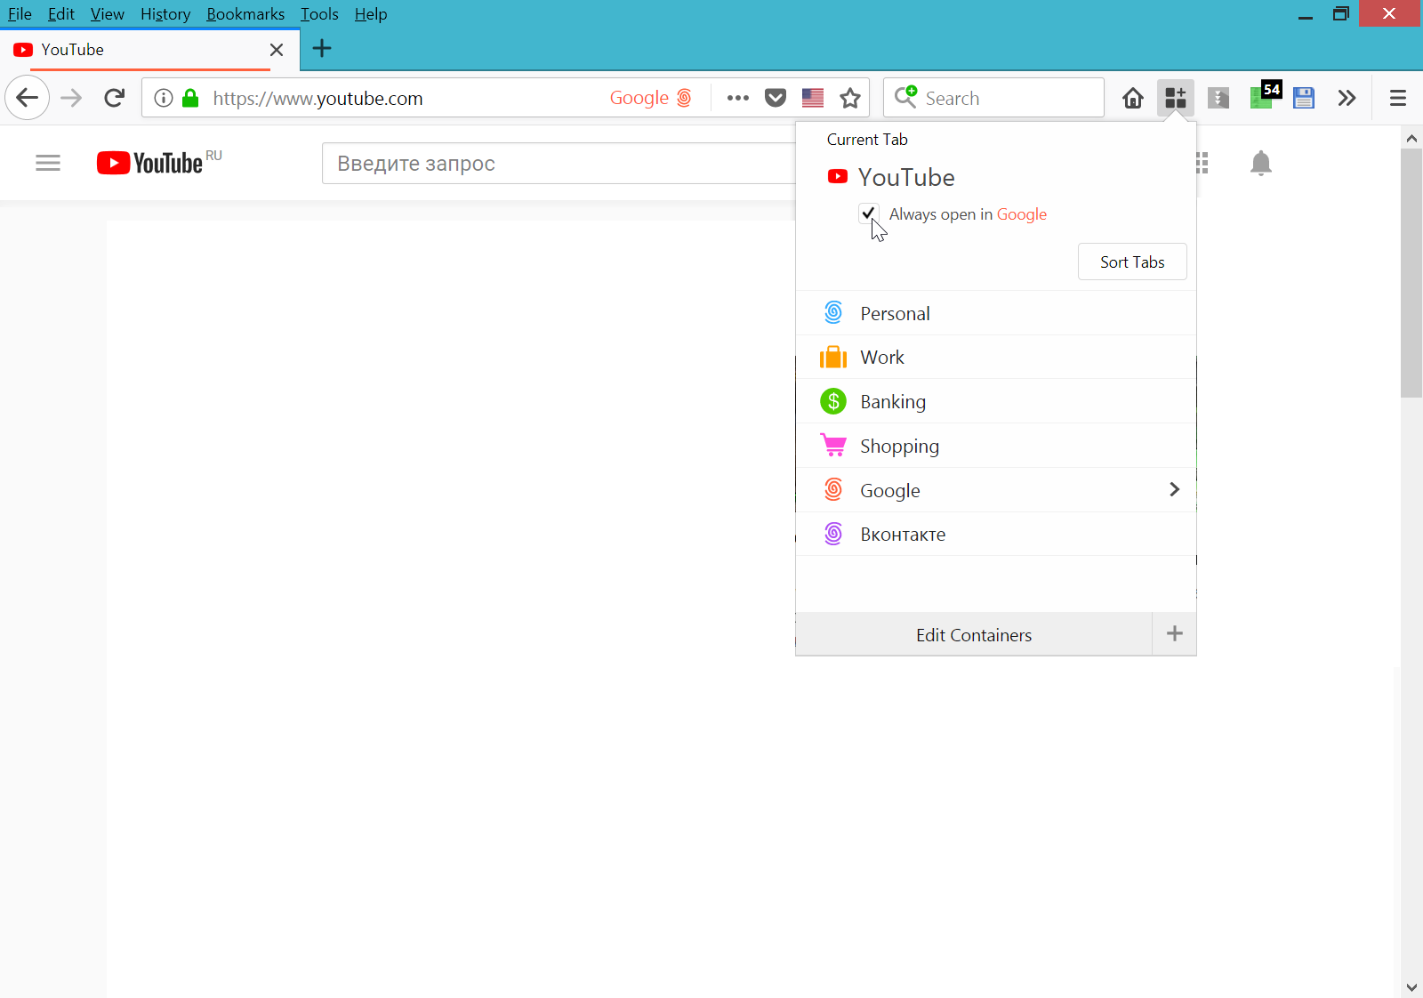Switch to the YouTube browser tab
The height and width of the screenshot is (998, 1423).
(133, 50)
